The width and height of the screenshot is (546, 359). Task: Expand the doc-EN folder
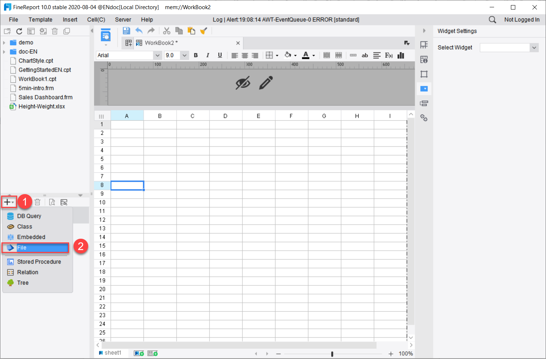4,52
